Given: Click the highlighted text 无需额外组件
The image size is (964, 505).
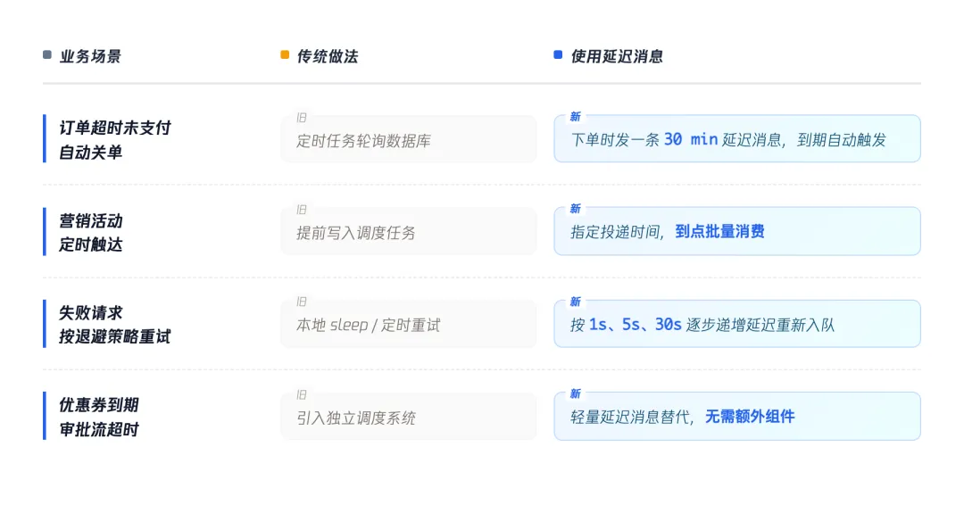Looking at the screenshot, I should pyautogui.click(x=750, y=417).
